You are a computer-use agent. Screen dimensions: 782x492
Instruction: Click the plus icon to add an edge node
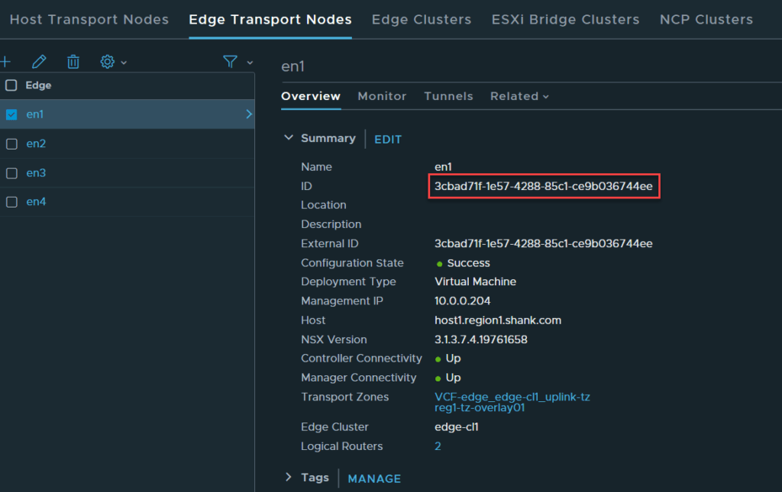click(x=5, y=62)
